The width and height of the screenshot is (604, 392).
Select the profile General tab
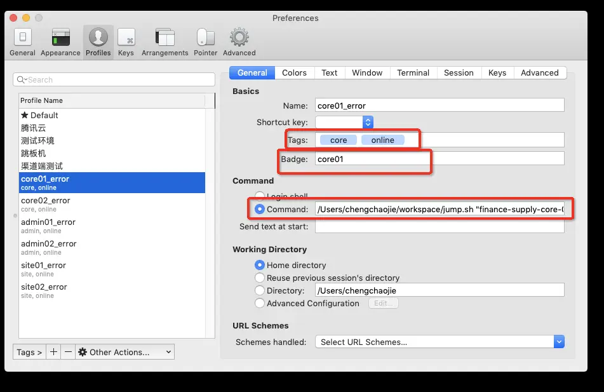coord(252,73)
